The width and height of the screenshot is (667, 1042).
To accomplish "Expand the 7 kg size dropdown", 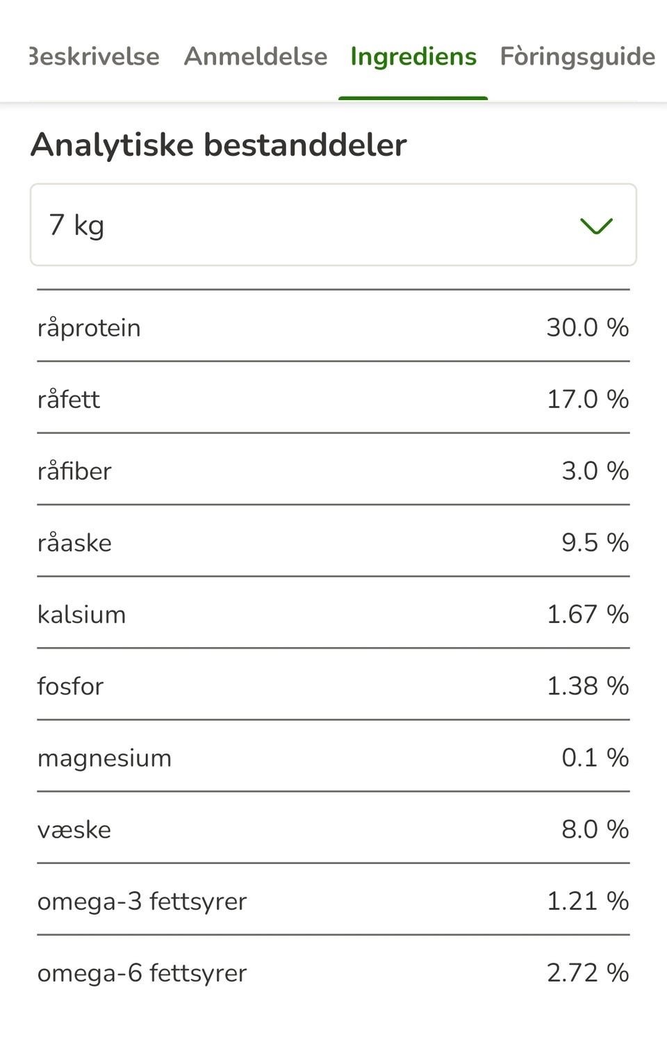I will click(x=333, y=225).
